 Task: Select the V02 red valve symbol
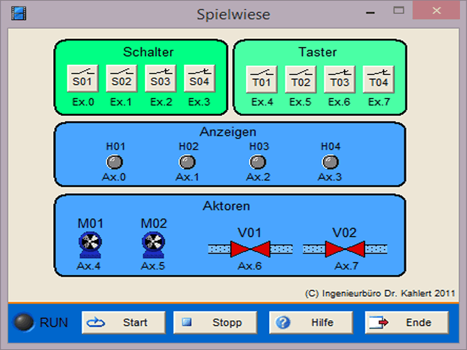point(344,249)
